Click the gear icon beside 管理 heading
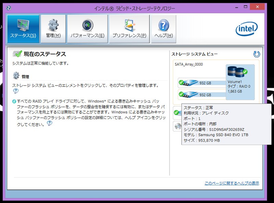This screenshot has width=274, height=203. point(16,76)
